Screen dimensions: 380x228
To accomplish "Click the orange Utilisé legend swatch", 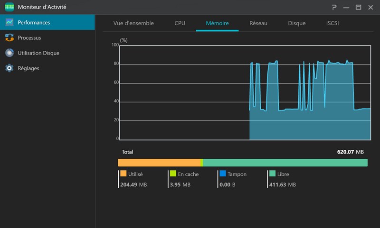I will 123,173.
